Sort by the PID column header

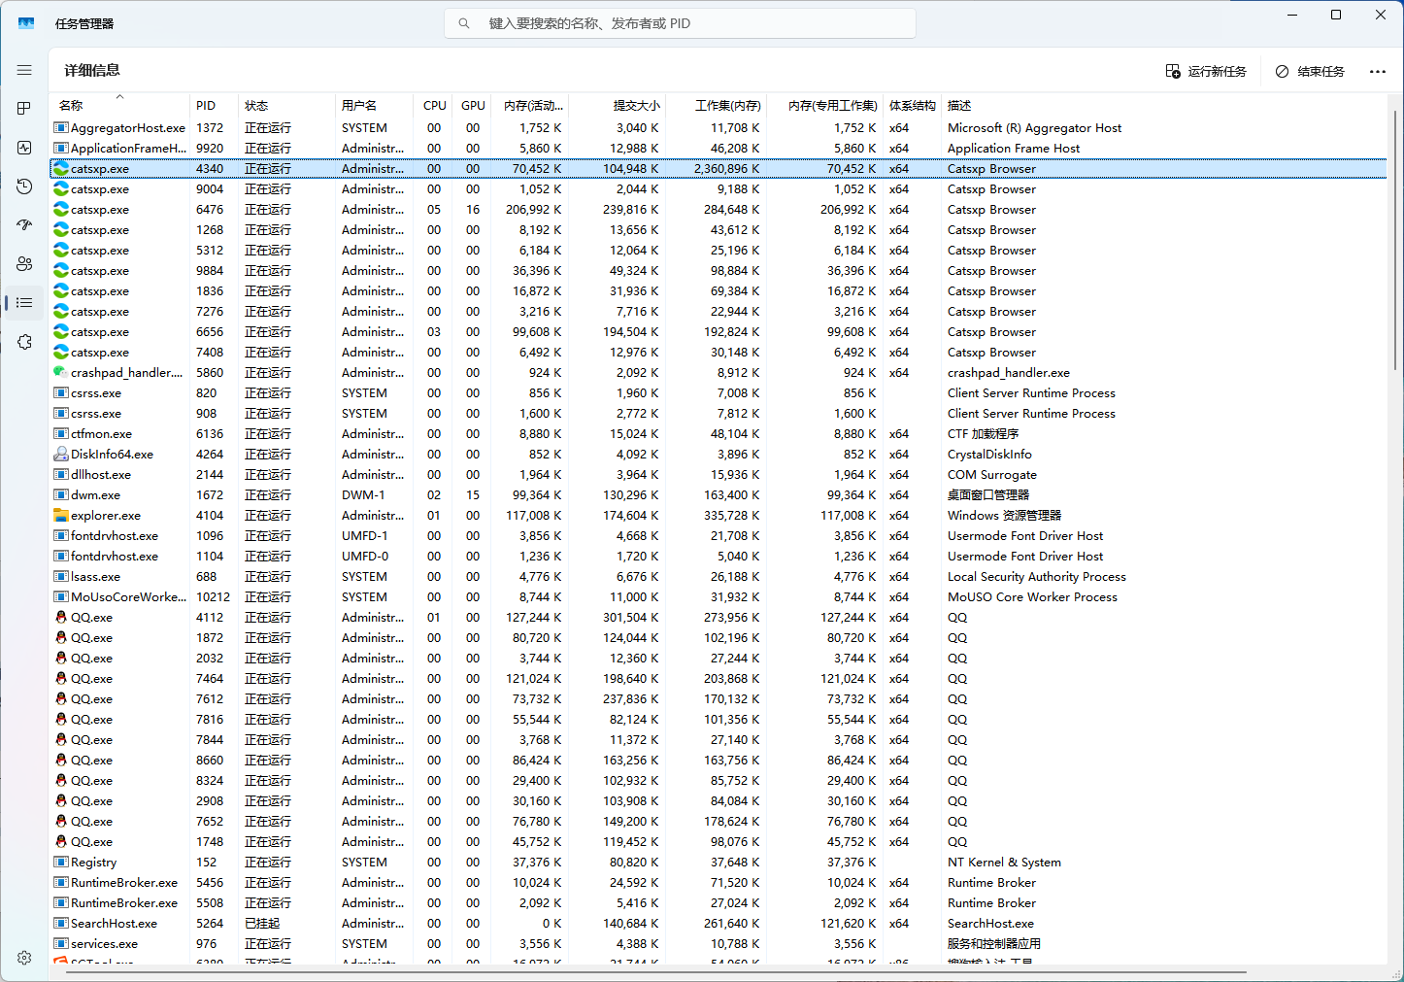(x=214, y=105)
